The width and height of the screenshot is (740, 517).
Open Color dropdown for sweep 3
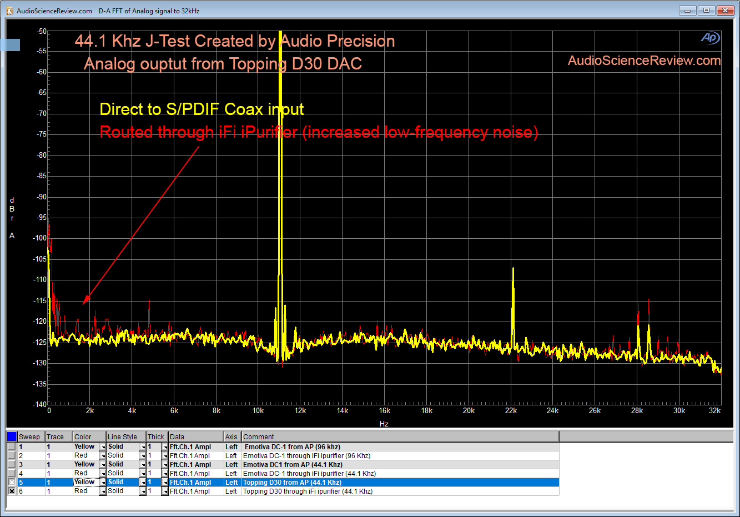pyautogui.click(x=103, y=465)
